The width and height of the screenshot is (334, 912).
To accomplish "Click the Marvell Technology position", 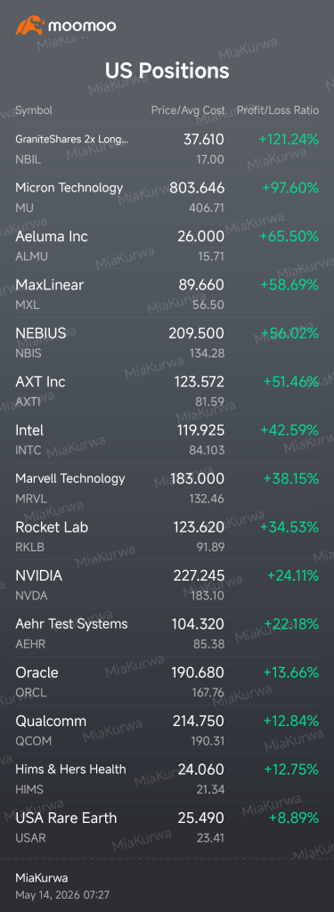I will tap(167, 487).
